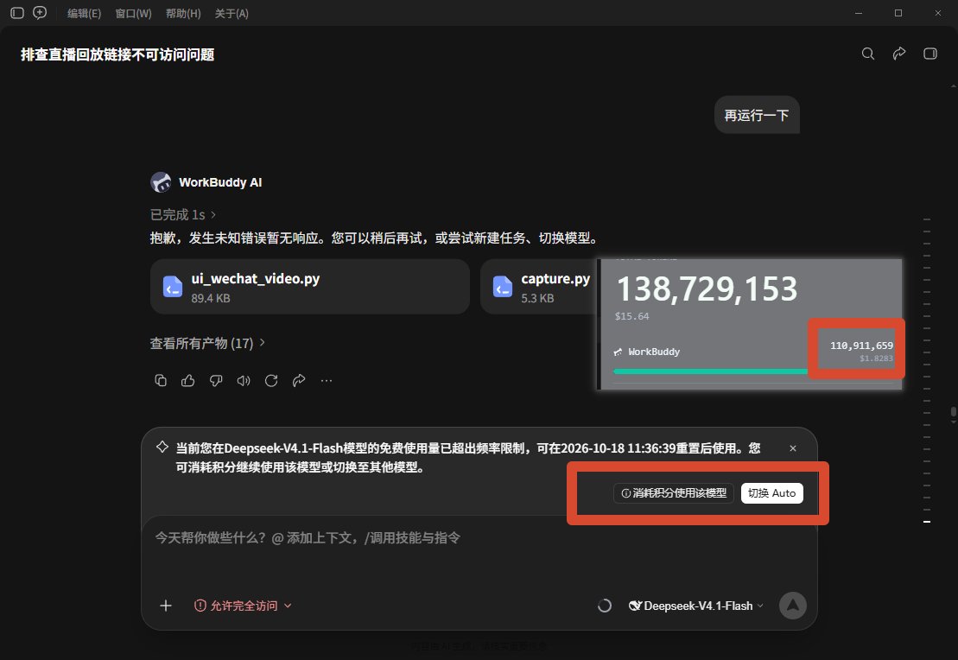Click the vertical scrollbar handle on the right
This screenshot has height=660, width=958.
(x=954, y=414)
